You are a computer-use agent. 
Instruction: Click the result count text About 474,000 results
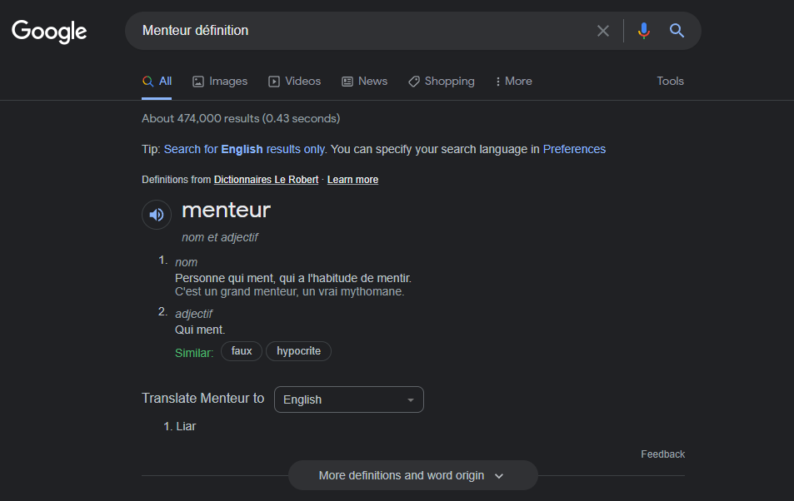coord(241,118)
